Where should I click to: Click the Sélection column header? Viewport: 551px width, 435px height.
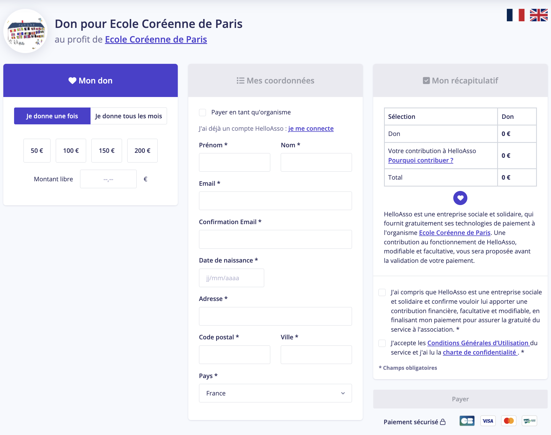point(401,117)
